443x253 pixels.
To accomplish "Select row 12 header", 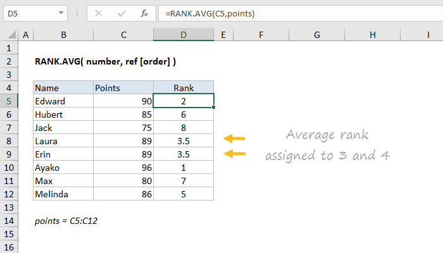I will [x=9, y=194].
